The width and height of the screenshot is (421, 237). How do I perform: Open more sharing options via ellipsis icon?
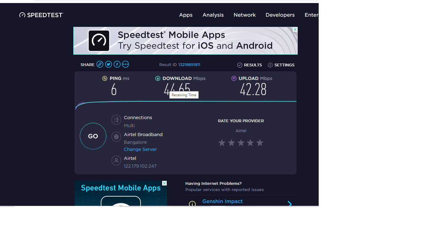click(125, 64)
